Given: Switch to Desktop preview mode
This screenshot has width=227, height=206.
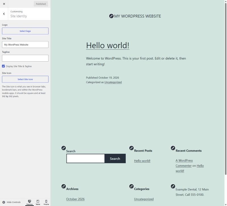Looking at the screenshot, I should 30,202.
